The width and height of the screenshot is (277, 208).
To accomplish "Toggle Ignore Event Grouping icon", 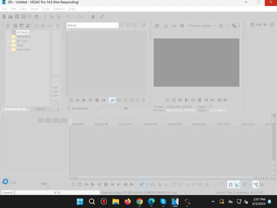I will tap(262, 185).
